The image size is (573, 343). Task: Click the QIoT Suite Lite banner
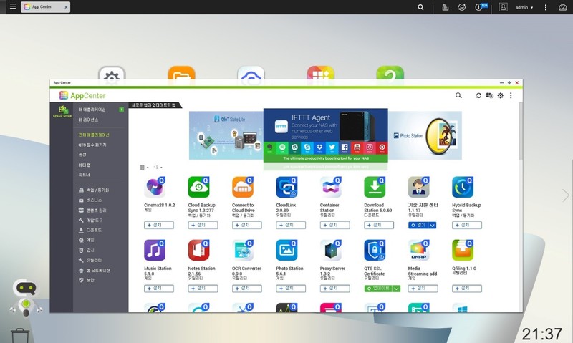click(x=226, y=135)
